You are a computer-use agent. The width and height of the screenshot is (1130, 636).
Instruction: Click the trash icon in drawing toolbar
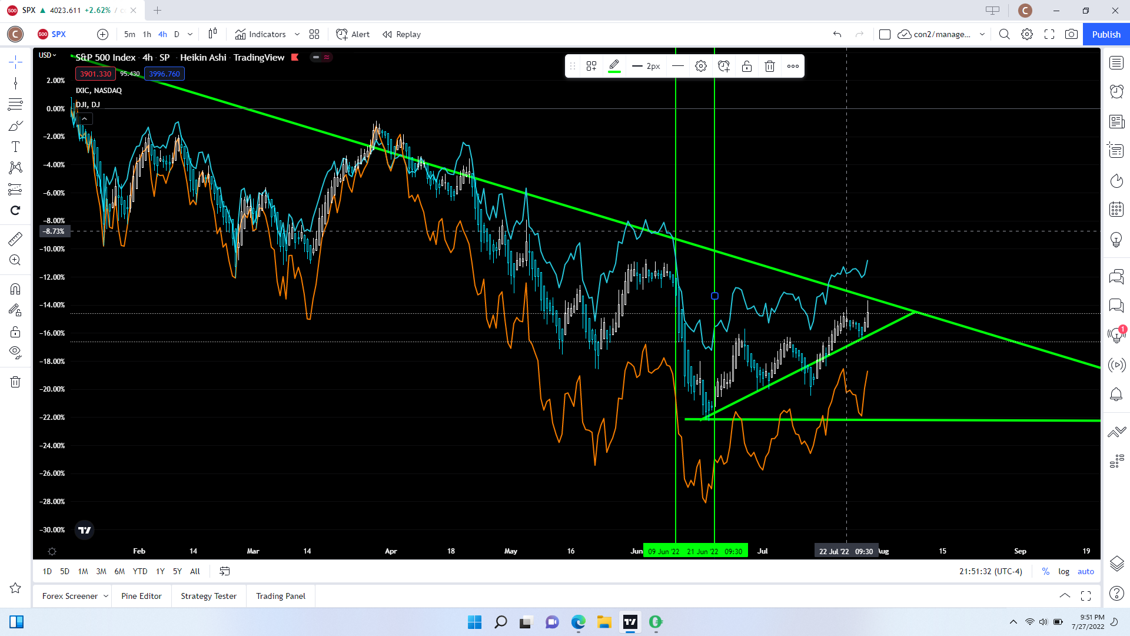pos(769,67)
